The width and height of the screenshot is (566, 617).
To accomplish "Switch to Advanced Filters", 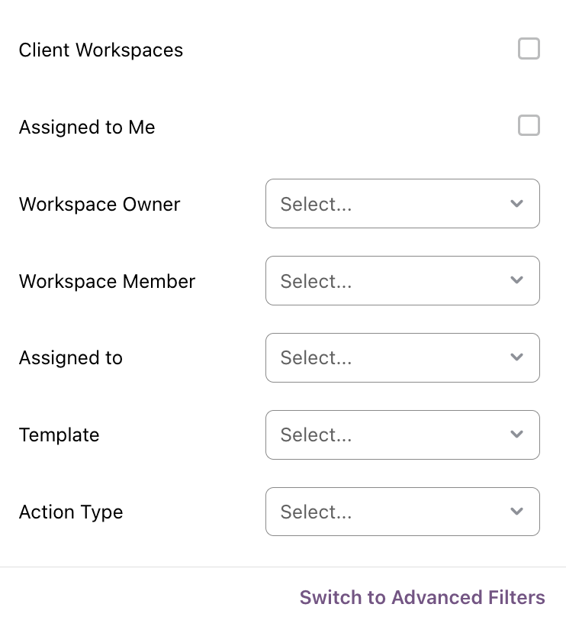I will click(422, 597).
